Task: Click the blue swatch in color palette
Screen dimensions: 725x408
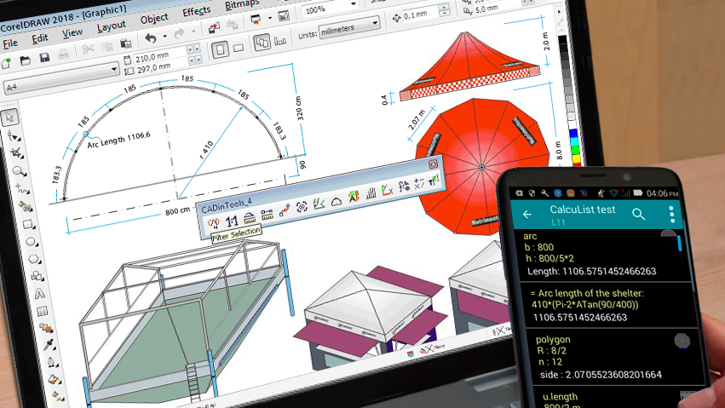Action: [x=574, y=134]
